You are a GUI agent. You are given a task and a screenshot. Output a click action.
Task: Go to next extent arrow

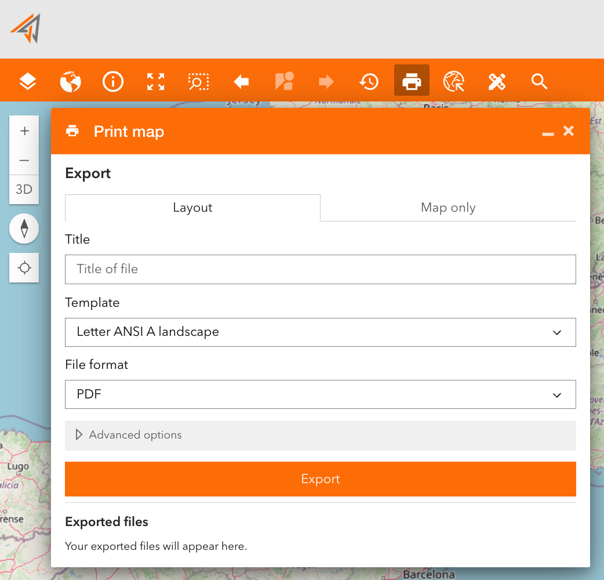[326, 81]
